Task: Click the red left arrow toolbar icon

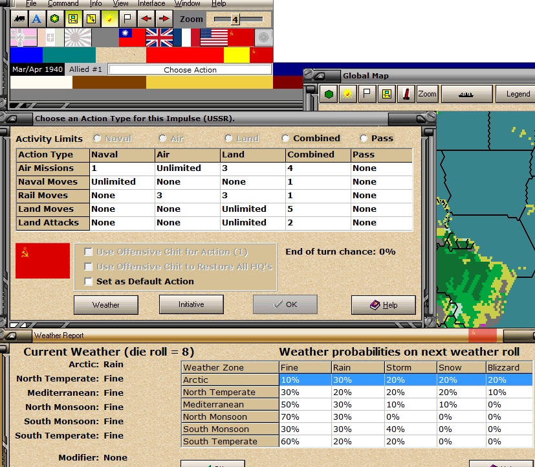Action: [146, 19]
